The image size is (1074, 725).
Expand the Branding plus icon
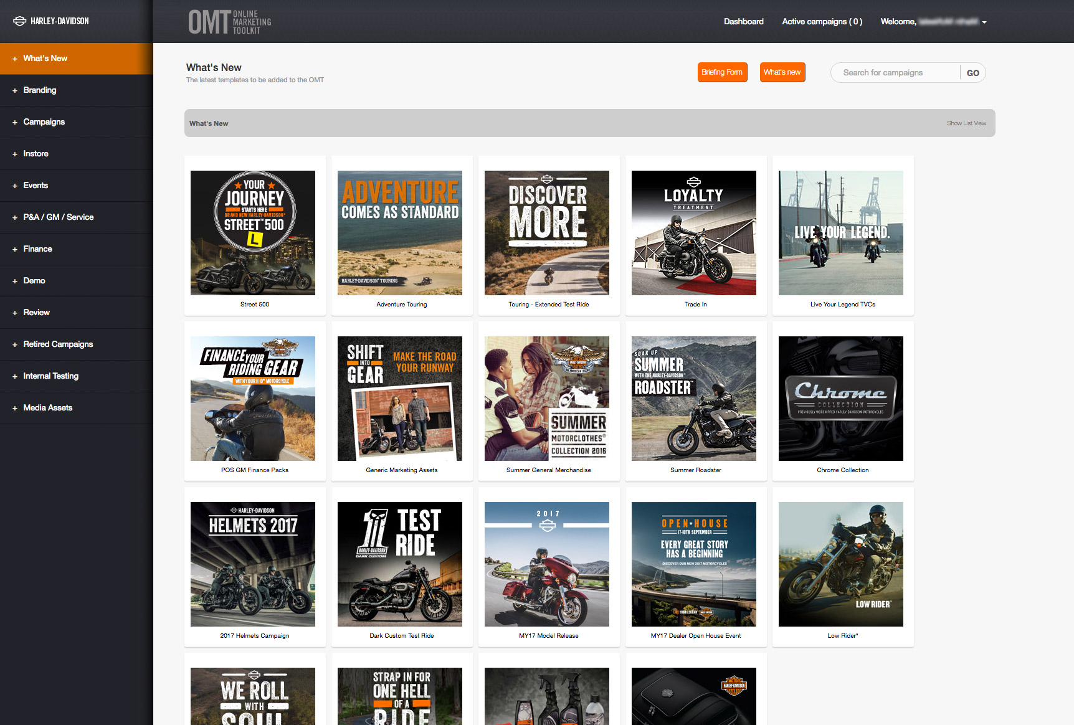pyautogui.click(x=14, y=91)
